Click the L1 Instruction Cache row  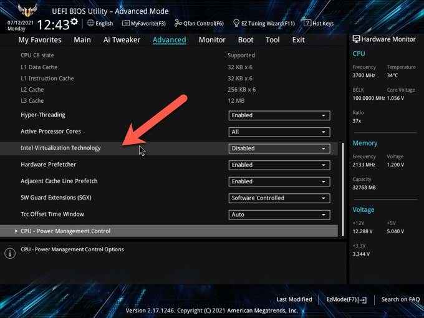169,79
